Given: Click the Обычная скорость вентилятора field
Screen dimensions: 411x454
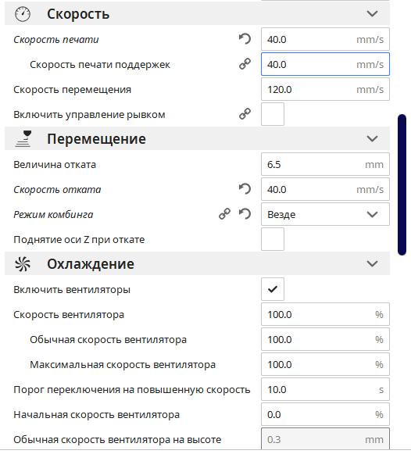Looking at the screenshot, I should pyautogui.click(x=325, y=339).
